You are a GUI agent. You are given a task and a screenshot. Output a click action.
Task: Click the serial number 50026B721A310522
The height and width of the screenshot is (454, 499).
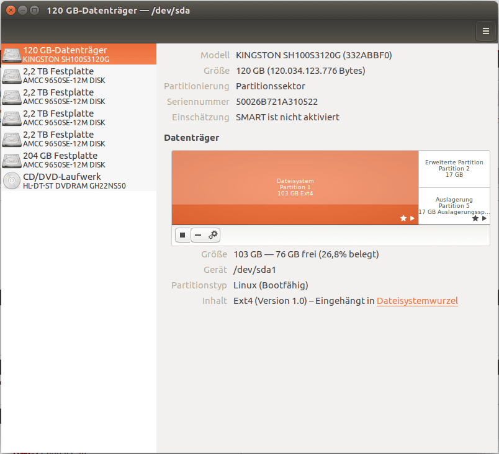277,102
